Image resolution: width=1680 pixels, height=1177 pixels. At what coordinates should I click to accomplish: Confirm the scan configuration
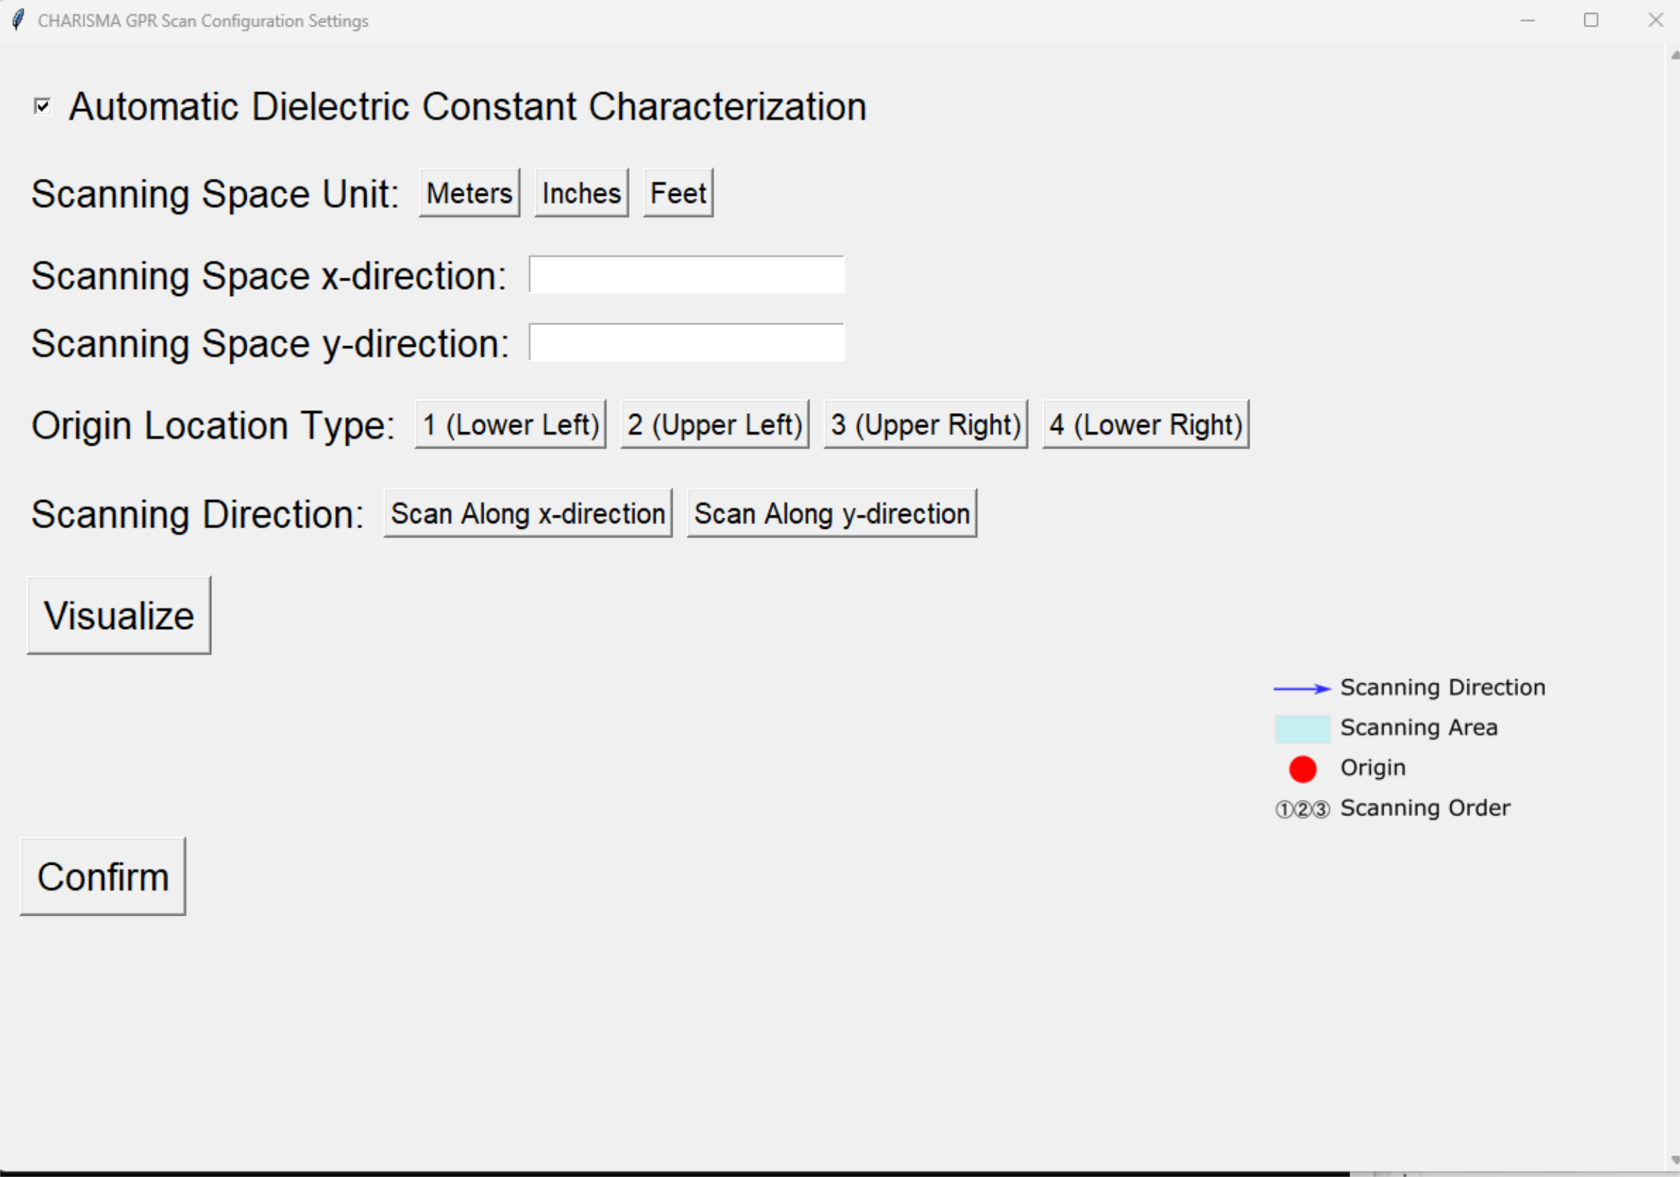click(x=103, y=877)
